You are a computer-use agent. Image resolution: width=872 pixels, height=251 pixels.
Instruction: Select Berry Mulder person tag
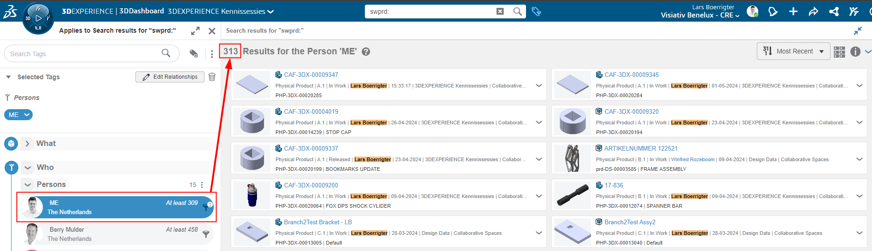click(117, 234)
